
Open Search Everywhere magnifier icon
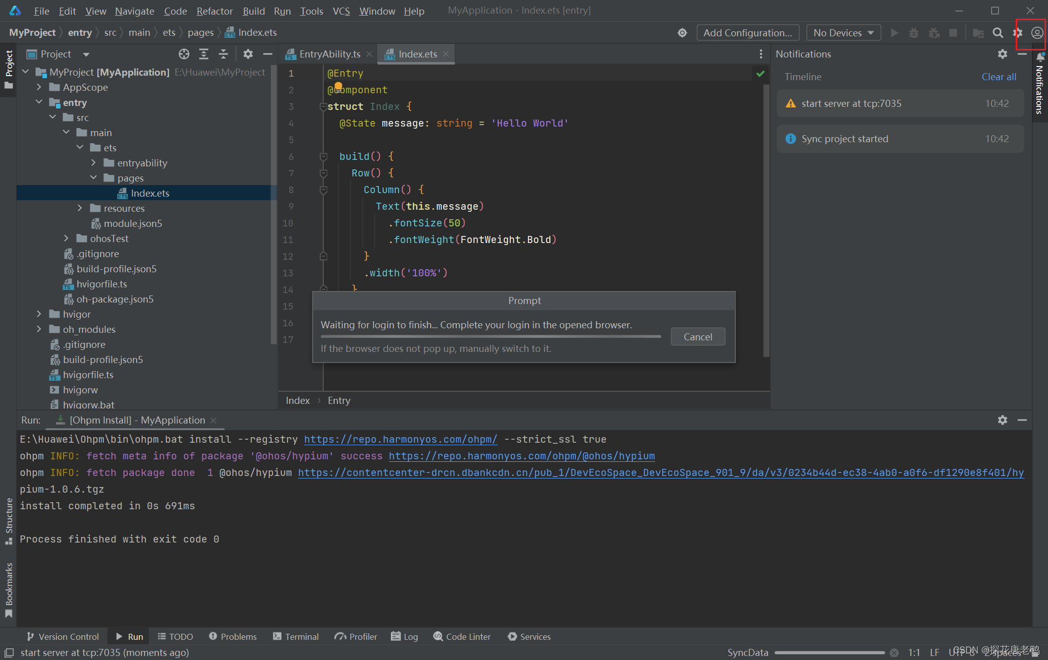pyautogui.click(x=998, y=33)
